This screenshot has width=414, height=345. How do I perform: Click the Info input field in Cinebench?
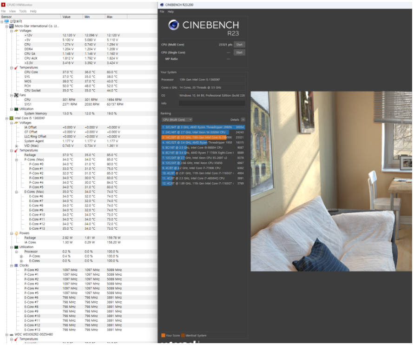(x=212, y=103)
